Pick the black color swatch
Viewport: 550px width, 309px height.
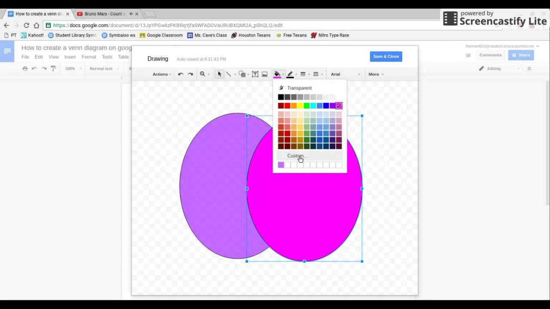[x=281, y=97]
